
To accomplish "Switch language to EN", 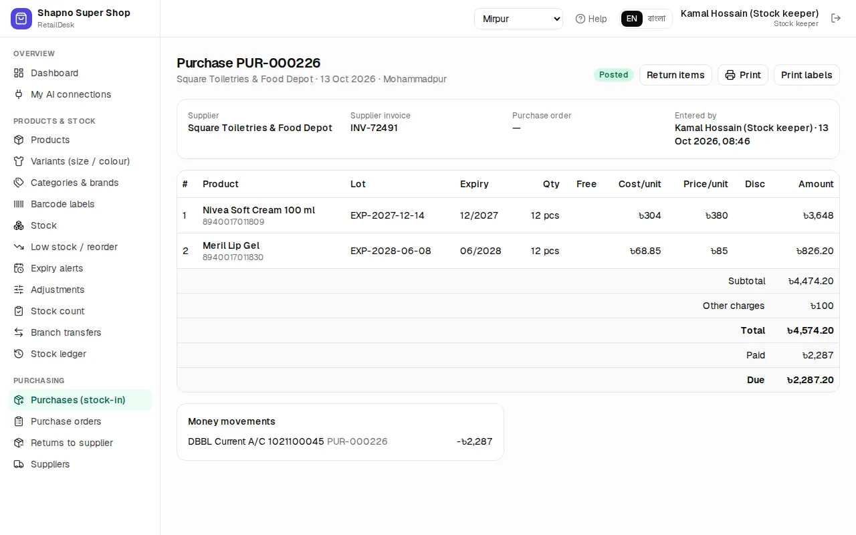I will coord(632,19).
